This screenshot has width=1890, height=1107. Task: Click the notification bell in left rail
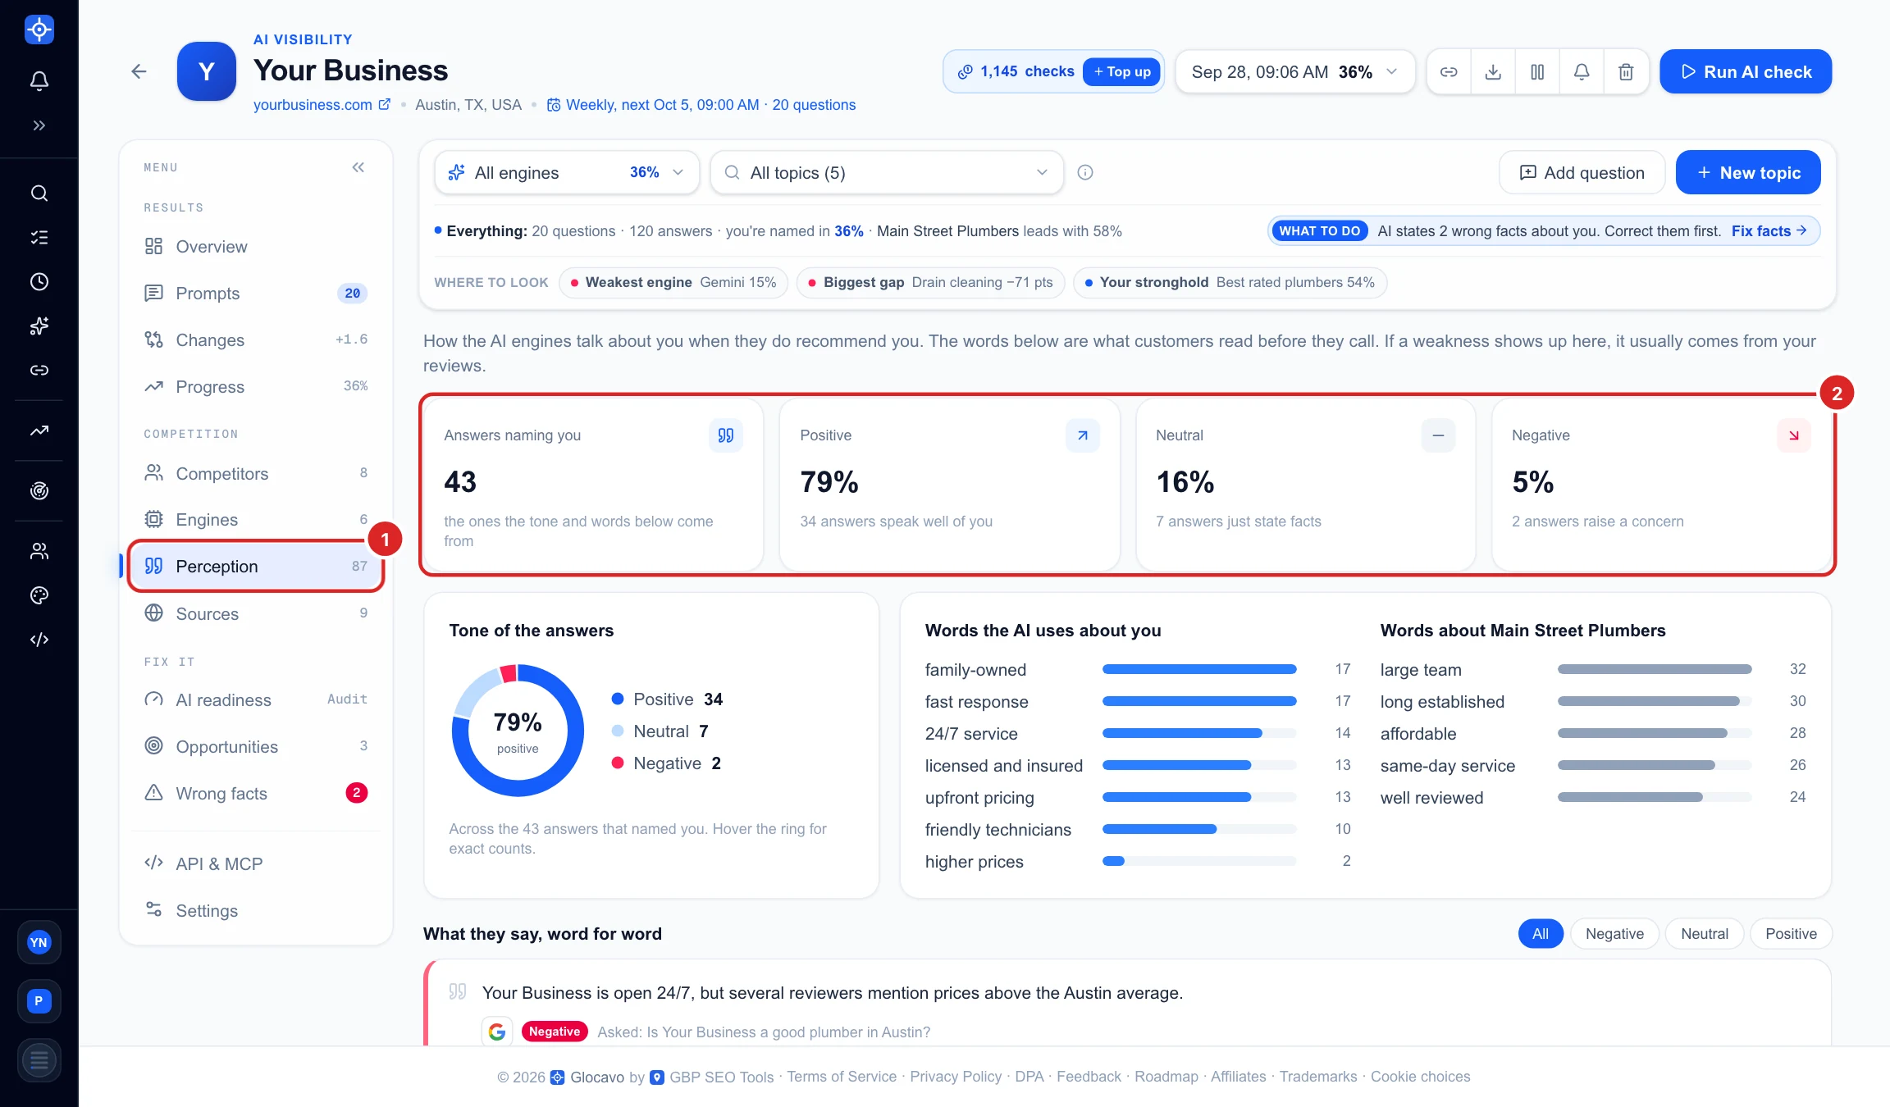click(39, 80)
